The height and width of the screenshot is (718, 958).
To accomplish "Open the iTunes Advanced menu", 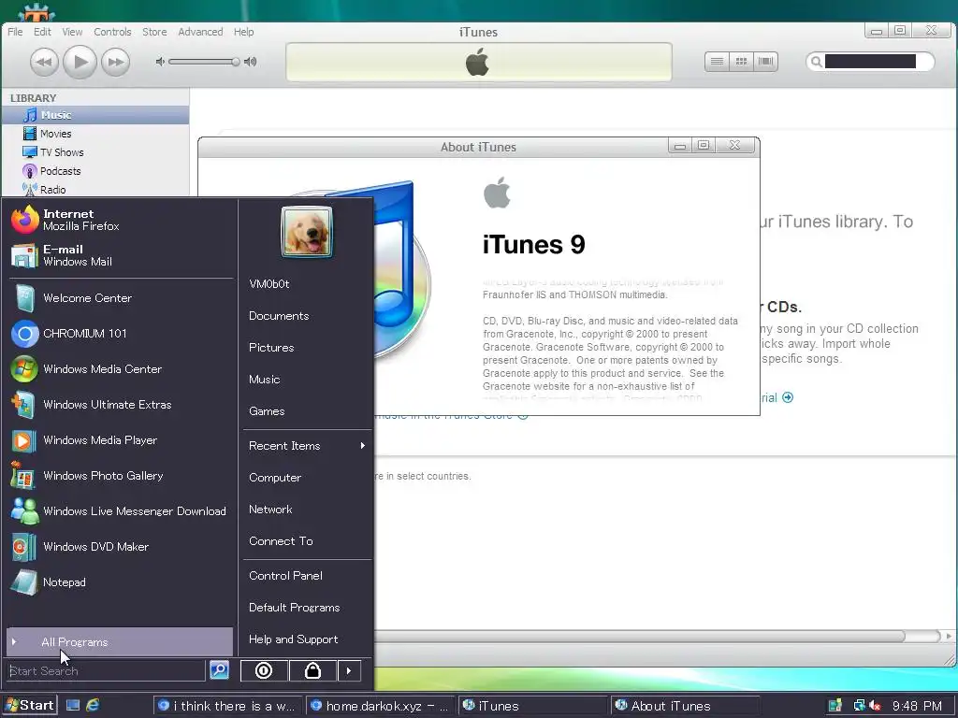I will tap(200, 32).
